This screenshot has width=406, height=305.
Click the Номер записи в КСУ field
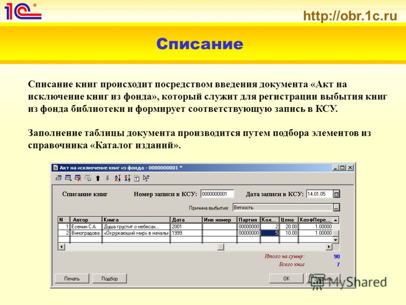click(217, 194)
